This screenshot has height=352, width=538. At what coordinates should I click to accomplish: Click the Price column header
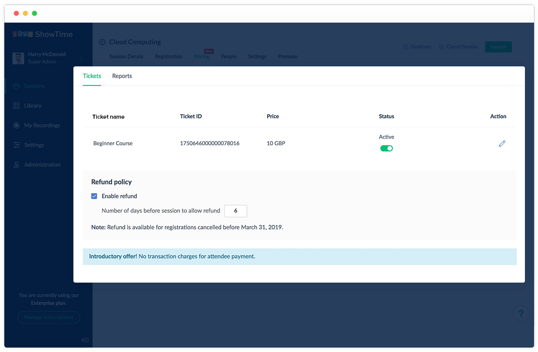click(273, 116)
